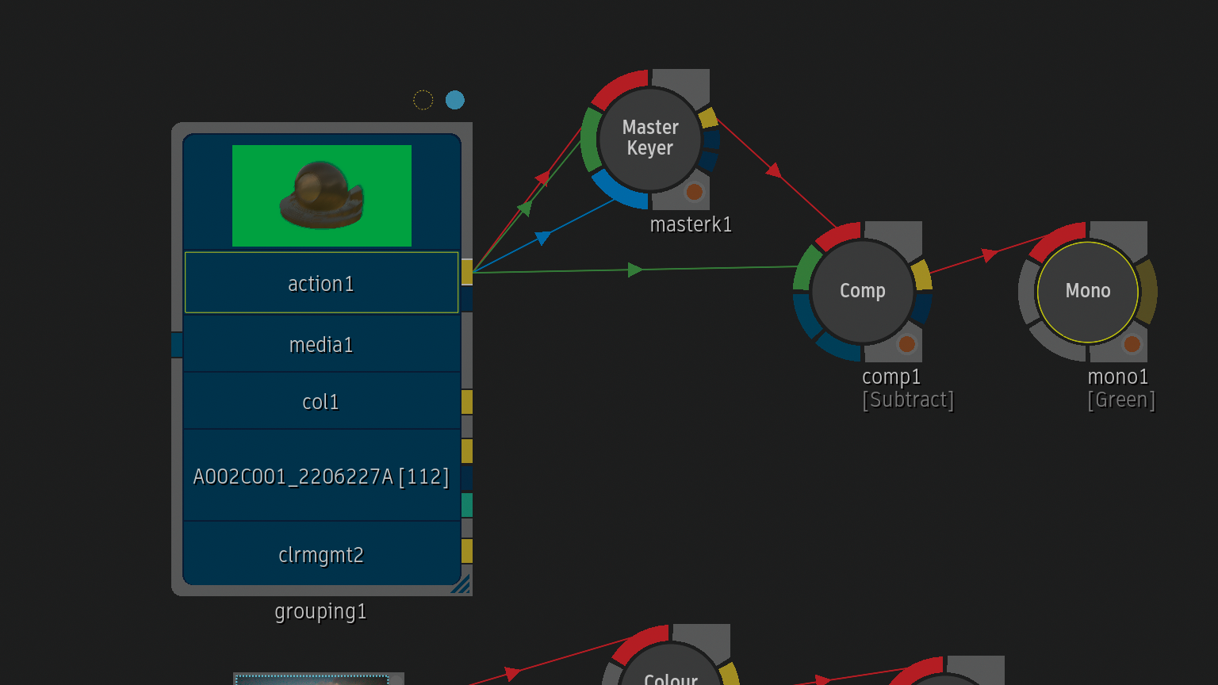Click the green-screen thumbnail in grouping1
1218x685 pixels.
pyautogui.click(x=322, y=195)
